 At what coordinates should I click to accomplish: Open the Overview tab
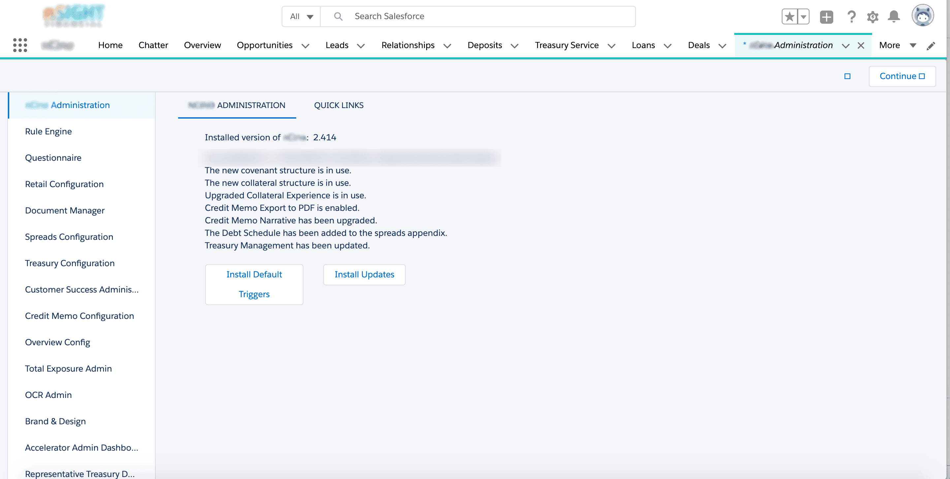[x=203, y=45]
